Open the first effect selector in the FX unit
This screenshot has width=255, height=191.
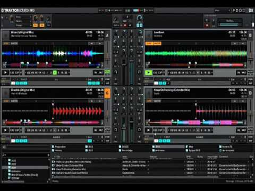point(23,17)
